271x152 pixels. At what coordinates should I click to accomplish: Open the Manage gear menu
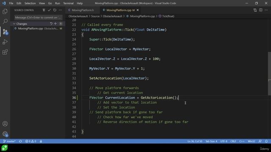[5, 134]
